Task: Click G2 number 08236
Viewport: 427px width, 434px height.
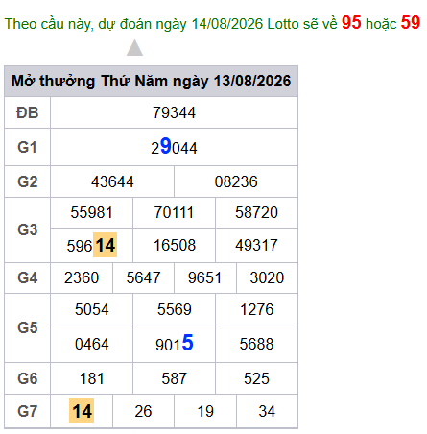Action: [x=236, y=181]
